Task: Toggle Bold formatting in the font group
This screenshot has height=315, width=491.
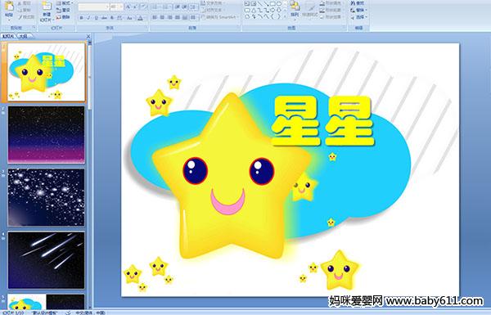Action: tap(81, 18)
